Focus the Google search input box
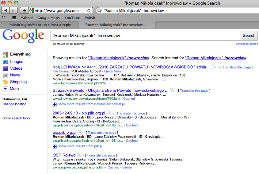Screen dimensions: 259x174 146,36
